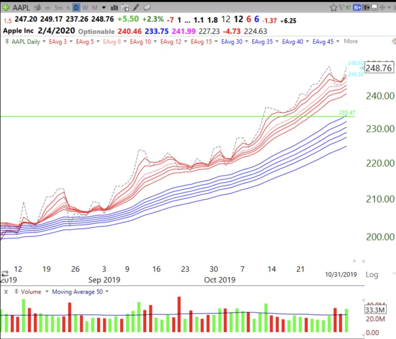396x339 pixels.
Task: Click the save chart disk icon
Action: [x=374, y=8]
